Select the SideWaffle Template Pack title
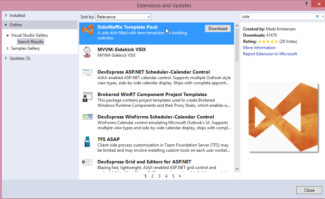This screenshot has width=325, height=199. [128, 27]
